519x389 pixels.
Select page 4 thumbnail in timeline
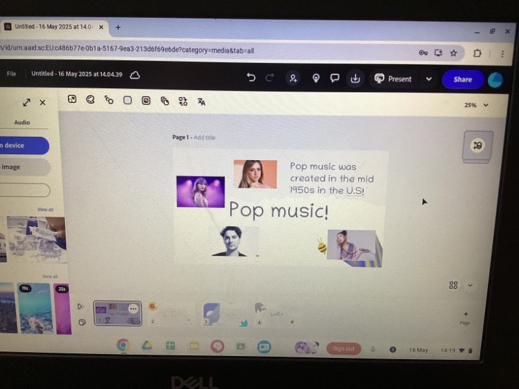click(277, 314)
